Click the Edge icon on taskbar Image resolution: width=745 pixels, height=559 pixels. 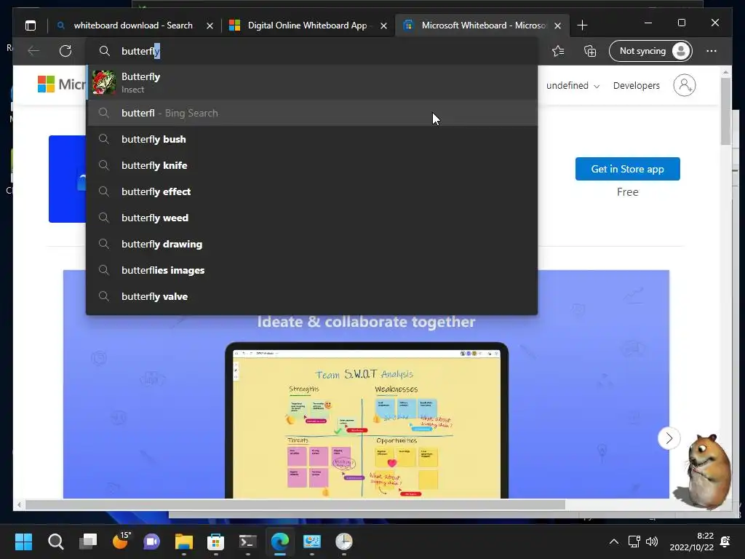(x=280, y=542)
